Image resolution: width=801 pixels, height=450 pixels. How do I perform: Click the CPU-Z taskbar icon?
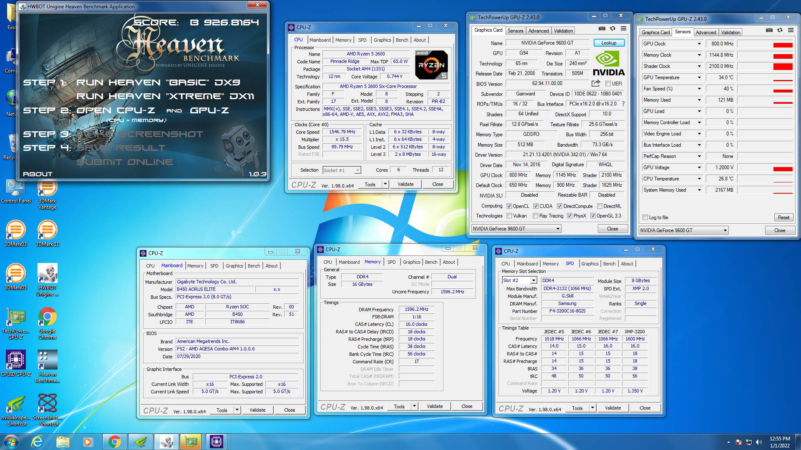coord(216,442)
